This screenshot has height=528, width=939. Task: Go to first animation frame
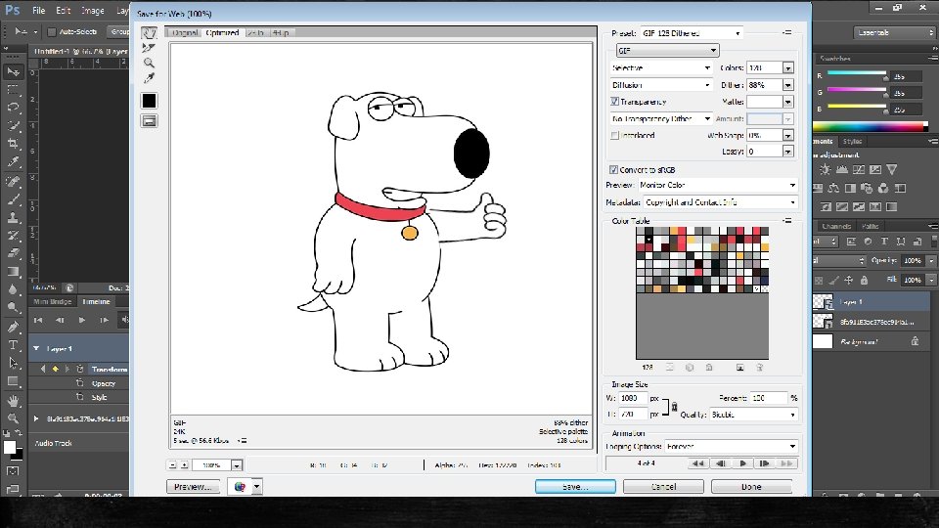point(697,463)
